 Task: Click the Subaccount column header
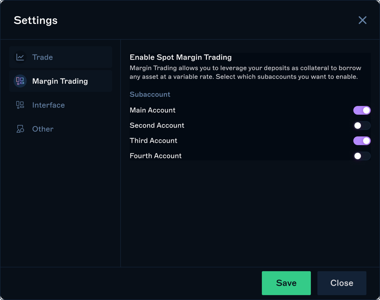pyautogui.click(x=150, y=95)
